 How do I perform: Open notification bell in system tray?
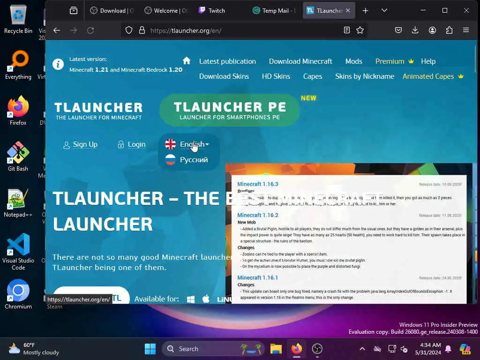[448, 349]
